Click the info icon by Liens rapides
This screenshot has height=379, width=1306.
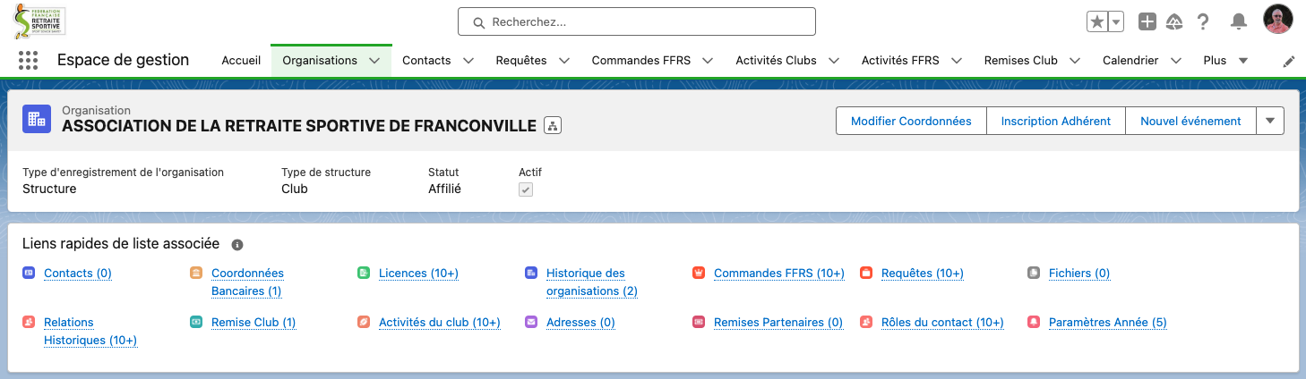point(237,244)
